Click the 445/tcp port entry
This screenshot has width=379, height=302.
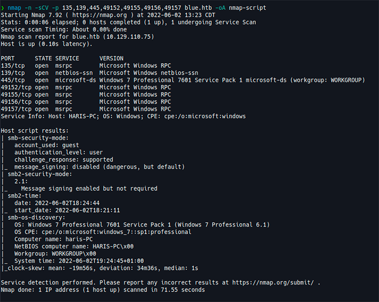click(x=13, y=80)
